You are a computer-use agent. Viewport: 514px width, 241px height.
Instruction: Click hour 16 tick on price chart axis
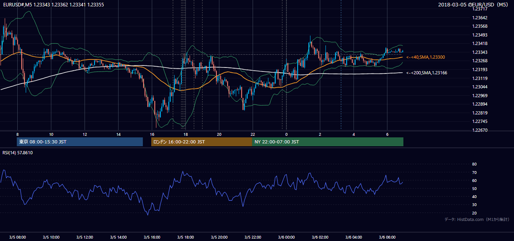[x=152, y=134]
